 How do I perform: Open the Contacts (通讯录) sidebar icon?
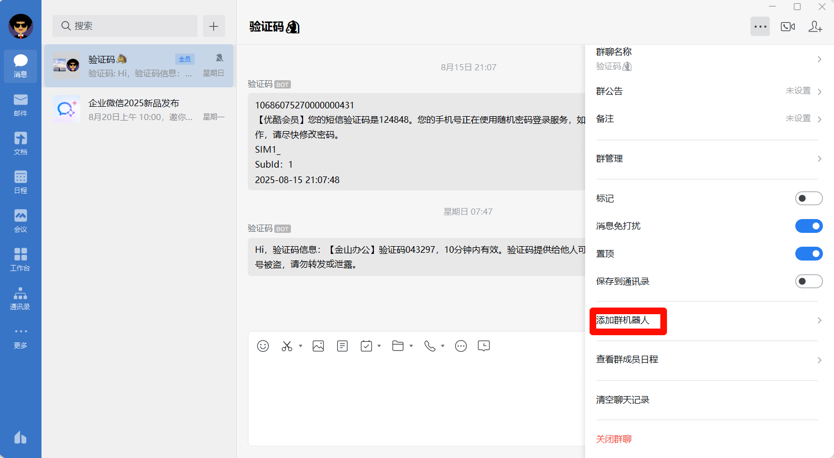(x=20, y=298)
